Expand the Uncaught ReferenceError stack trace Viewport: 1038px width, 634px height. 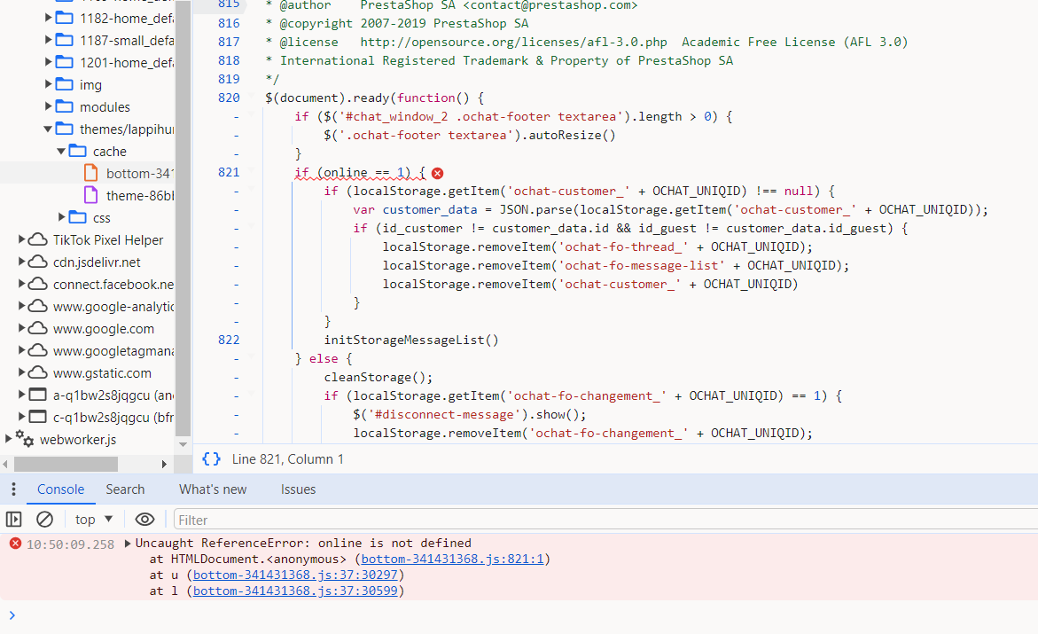(128, 544)
